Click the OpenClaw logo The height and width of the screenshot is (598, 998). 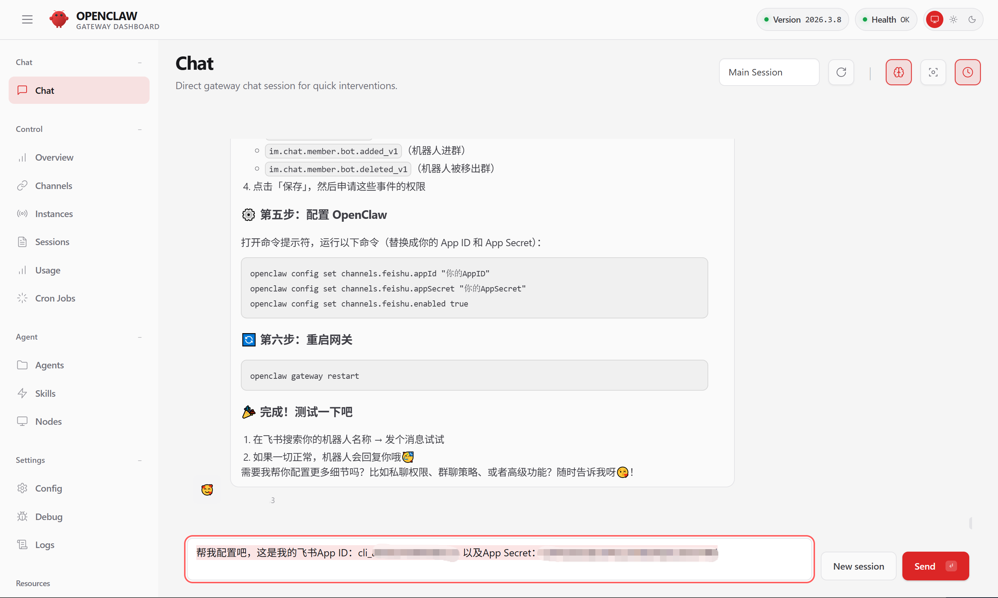[x=59, y=19]
